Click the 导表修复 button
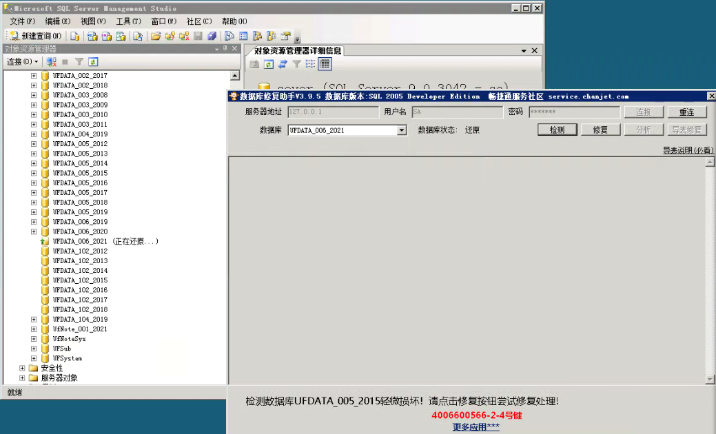The height and width of the screenshot is (434, 716). pos(687,130)
